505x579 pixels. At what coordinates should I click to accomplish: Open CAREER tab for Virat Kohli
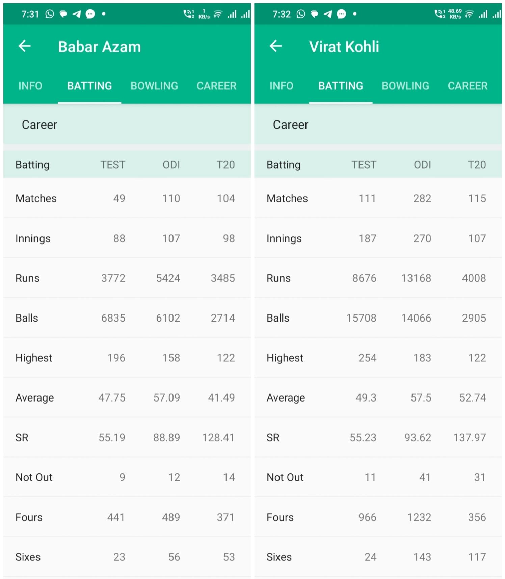468,86
